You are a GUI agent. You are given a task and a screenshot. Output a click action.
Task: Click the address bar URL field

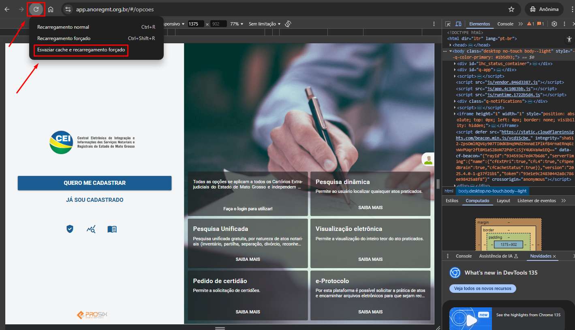[284, 9]
